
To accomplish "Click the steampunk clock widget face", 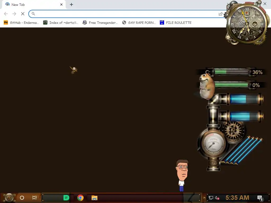I will coord(247,24).
